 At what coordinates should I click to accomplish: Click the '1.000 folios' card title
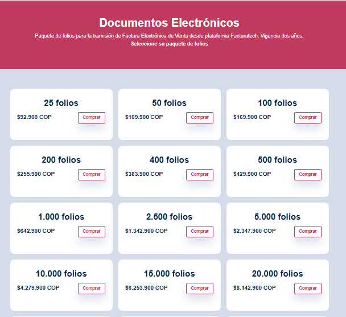tap(61, 217)
